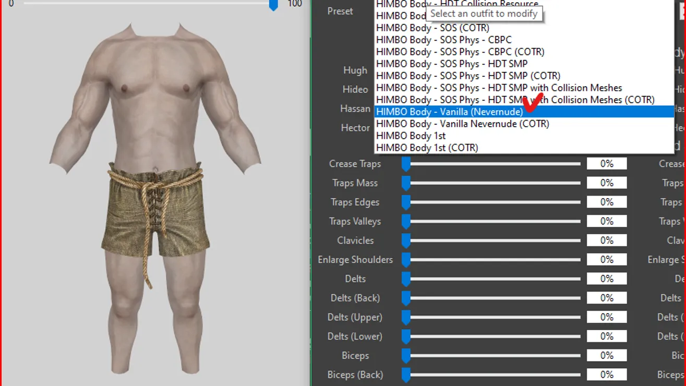Click the Traps Valleys value field

click(606, 221)
